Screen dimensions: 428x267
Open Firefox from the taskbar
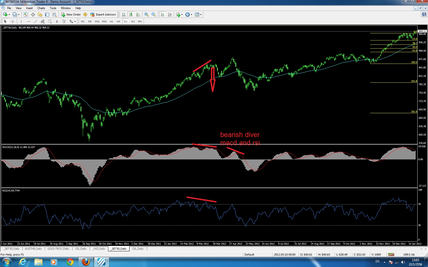coord(86,262)
